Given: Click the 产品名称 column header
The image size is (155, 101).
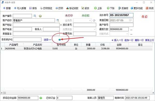Looking at the screenshot, I should pos(37,45).
